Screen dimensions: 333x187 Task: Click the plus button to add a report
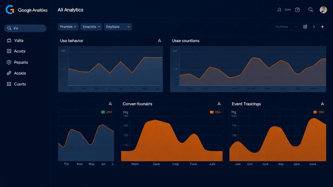point(322,27)
